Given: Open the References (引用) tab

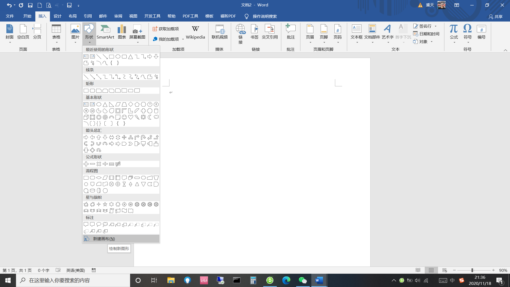Looking at the screenshot, I should click(x=88, y=16).
